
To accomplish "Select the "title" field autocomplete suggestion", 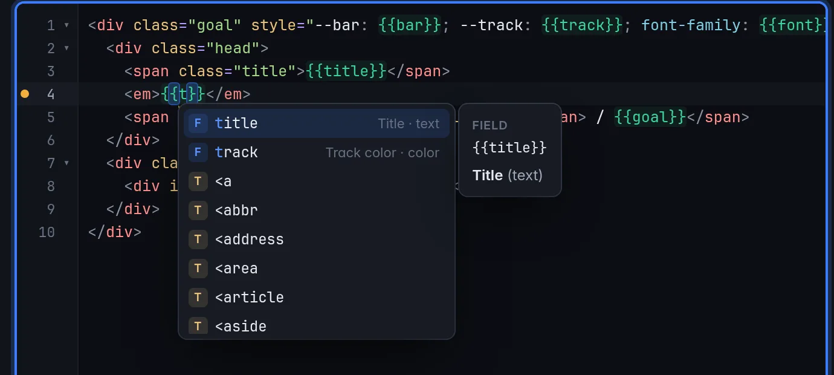I will pyautogui.click(x=317, y=123).
